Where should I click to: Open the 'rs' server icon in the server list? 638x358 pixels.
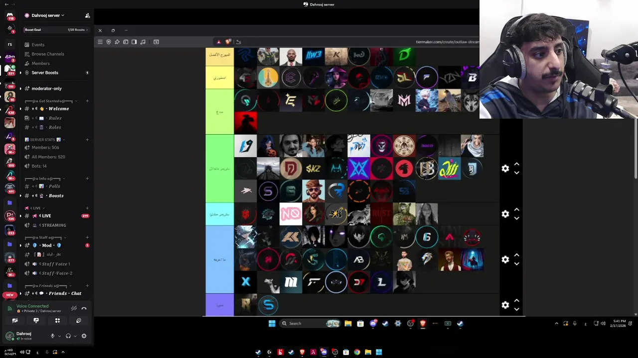pos(9,44)
